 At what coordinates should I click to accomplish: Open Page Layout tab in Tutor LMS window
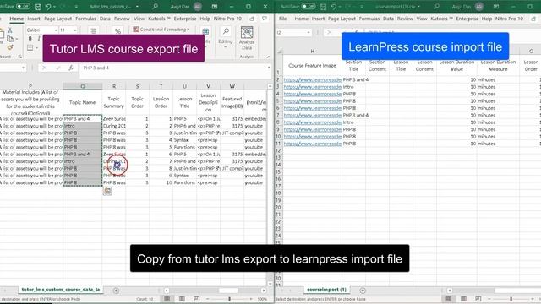coord(57,19)
